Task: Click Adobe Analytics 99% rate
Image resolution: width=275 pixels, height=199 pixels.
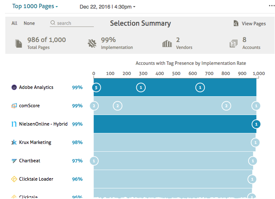Action: [x=78, y=87]
